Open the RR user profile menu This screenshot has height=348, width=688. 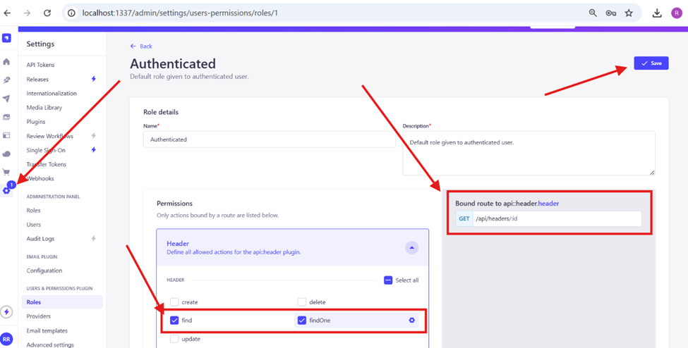(x=6, y=339)
